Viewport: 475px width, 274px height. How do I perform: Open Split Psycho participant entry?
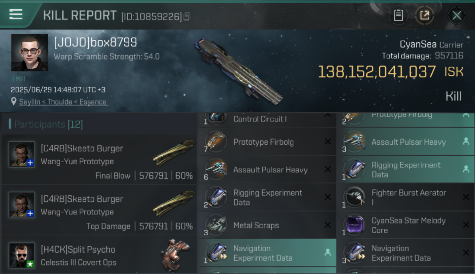(99, 255)
